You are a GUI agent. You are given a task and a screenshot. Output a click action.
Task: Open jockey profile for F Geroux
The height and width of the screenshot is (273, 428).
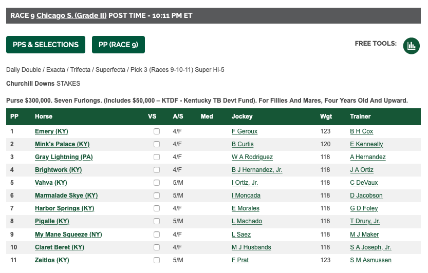(245, 131)
